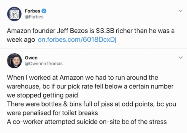The width and height of the screenshot is (187, 133).
Task: Click the blue verified badge beside Forbes
Action: [x=44, y=11]
